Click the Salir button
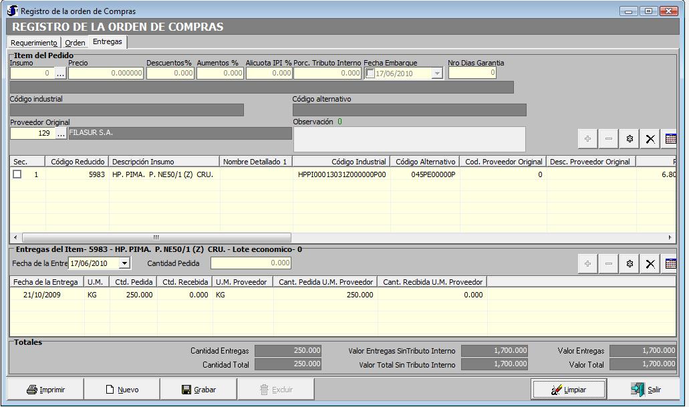The image size is (689, 407). tap(646, 390)
